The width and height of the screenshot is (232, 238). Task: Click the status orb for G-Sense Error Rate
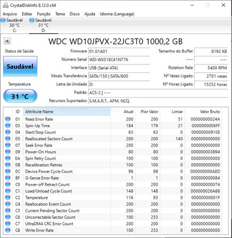[x=8, y=178]
